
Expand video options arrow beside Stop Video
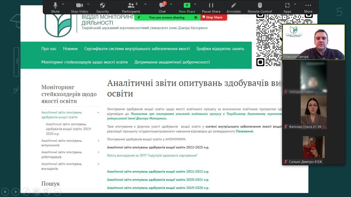point(88,4)
